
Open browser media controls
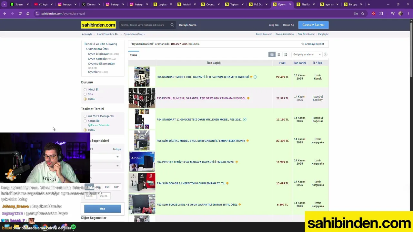[x=393, y=14]
